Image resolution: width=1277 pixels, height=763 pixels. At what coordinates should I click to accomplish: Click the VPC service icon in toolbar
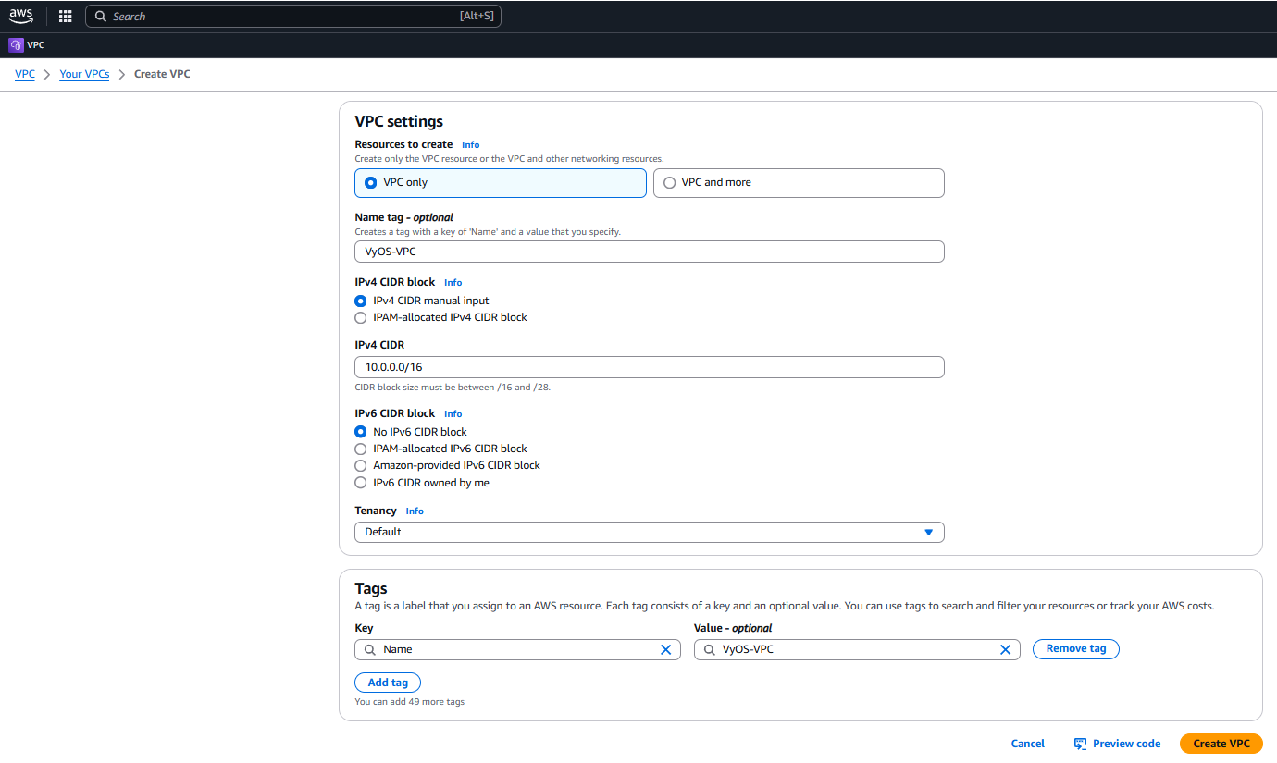(16, 44)
